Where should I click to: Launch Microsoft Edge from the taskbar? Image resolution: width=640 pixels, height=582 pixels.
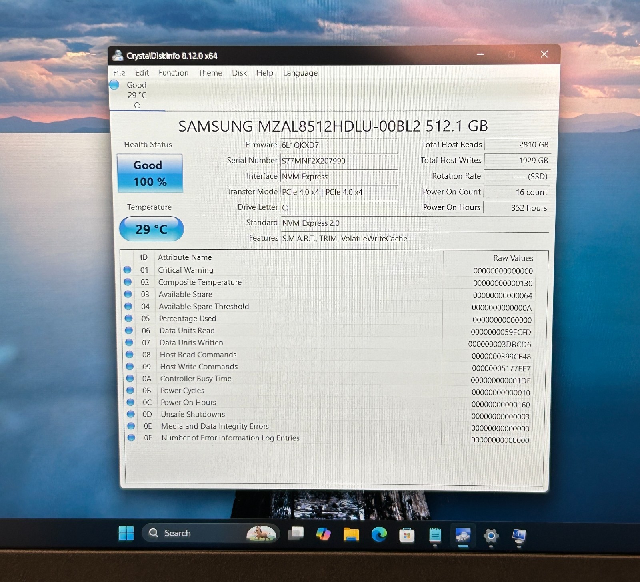click(379, 534)
